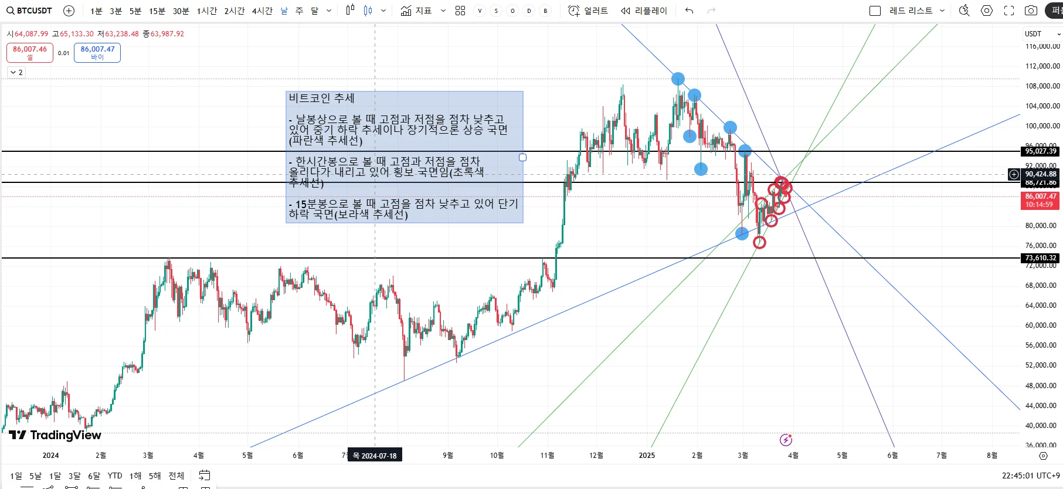Toggle the B quick button
This screenshot has width=1063, height=489.
click(545, 11)
